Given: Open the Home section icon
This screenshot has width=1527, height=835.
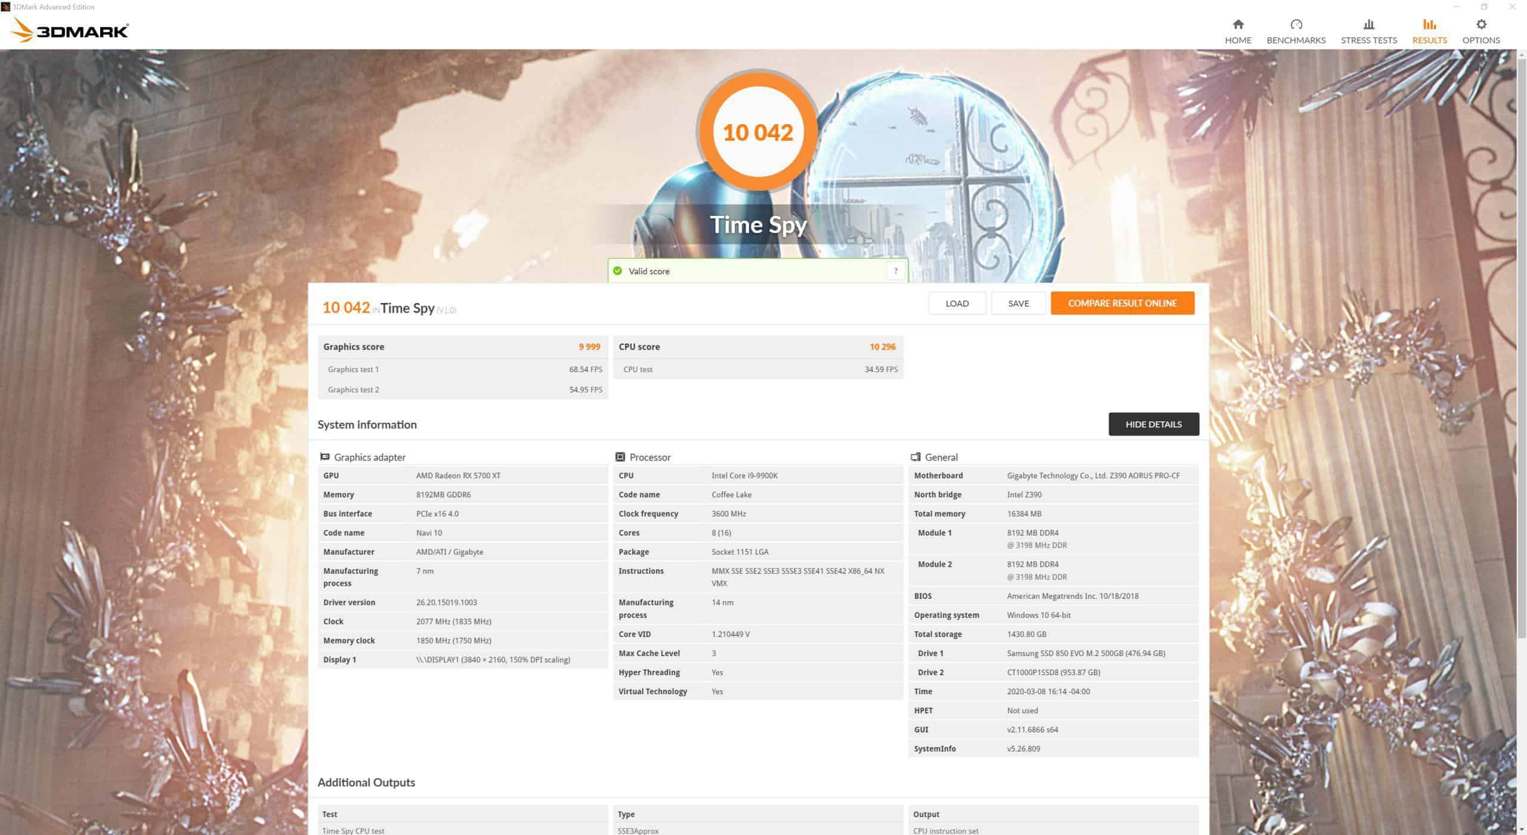Looking at the screenshot, I should click(1238, 24).
